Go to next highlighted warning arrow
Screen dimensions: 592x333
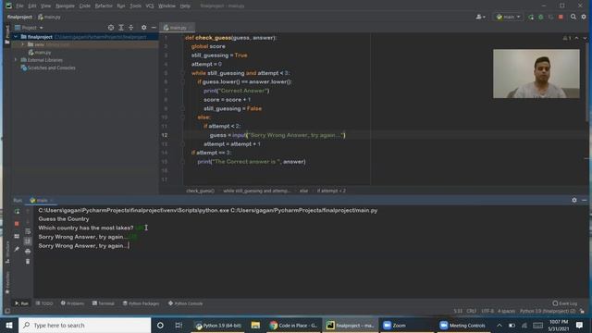(x=585, y=38)
